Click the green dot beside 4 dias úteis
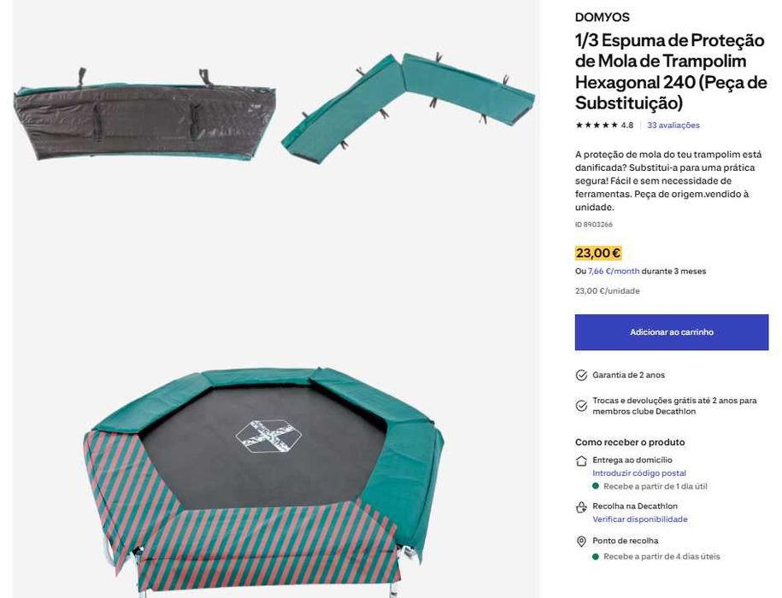The image size is (782, 598). [596, 556]
